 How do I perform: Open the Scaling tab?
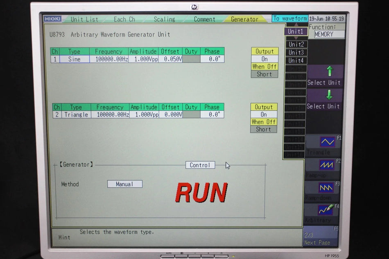coord(164,19)
